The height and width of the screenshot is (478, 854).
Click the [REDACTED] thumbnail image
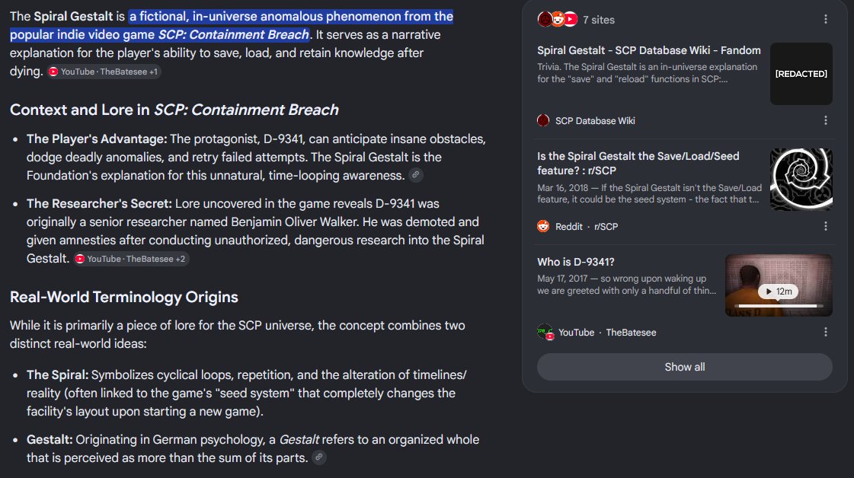point(801,74)
